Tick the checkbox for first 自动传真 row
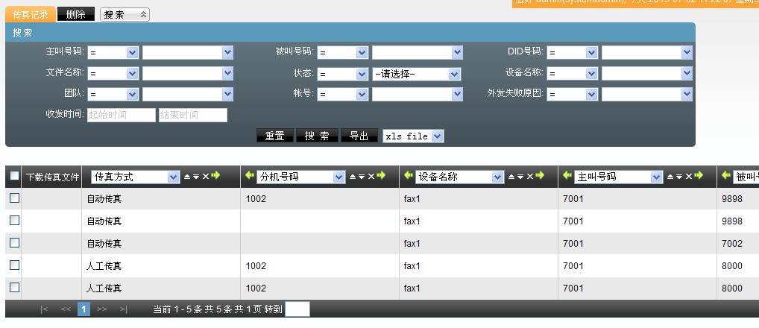Viewport: 759px width, 328px height. [x=14, y=198]
